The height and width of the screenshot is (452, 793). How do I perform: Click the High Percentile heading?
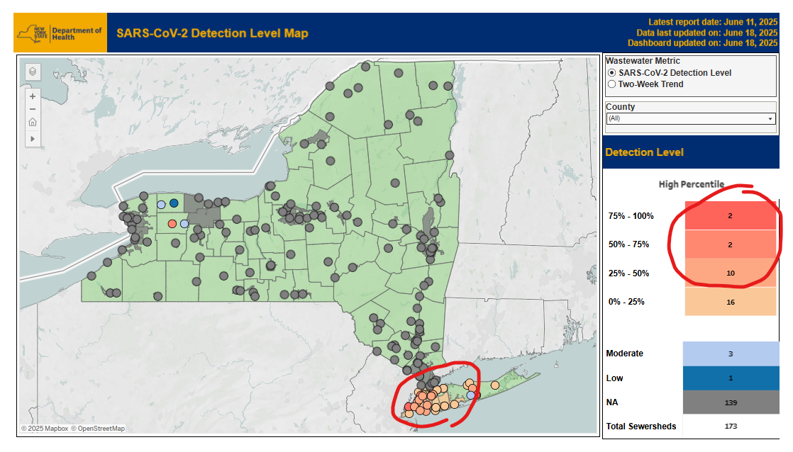(x=692, y=184)
